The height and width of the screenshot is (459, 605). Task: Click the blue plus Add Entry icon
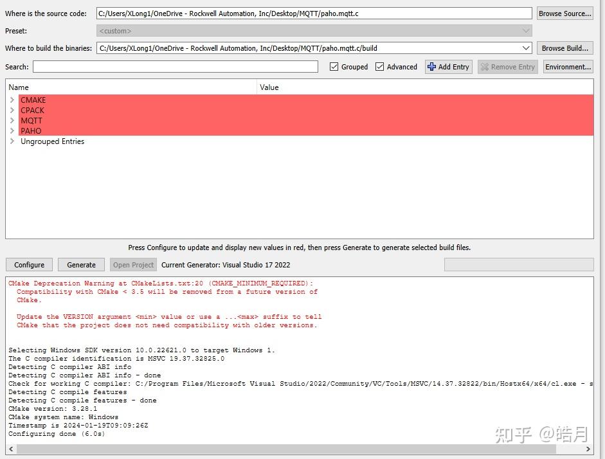[431, 67]
